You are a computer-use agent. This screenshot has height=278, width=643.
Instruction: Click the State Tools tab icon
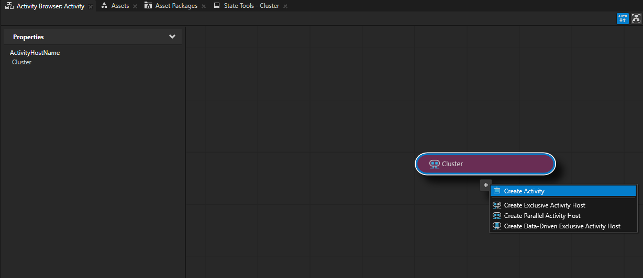[x=217, y=6]
